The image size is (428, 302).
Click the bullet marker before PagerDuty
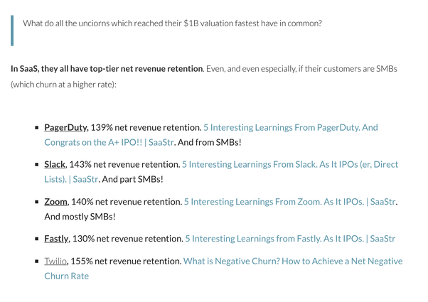tap(36, 129)
